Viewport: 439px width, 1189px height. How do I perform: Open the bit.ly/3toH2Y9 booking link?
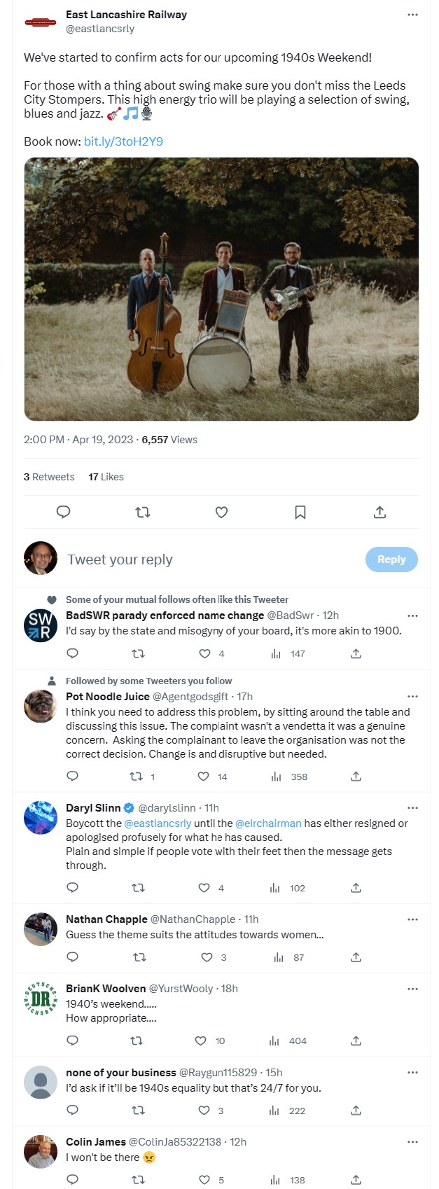click(x=123, y=141)
